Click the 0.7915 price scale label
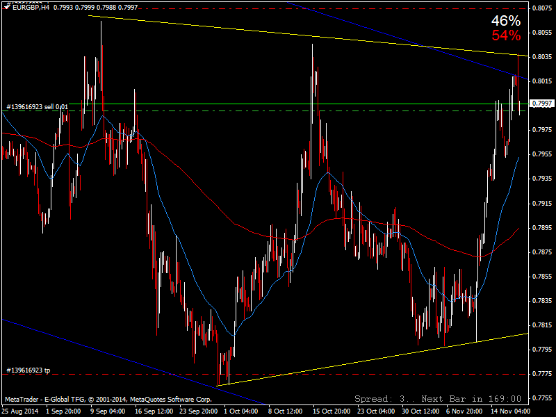 [542, 204]
